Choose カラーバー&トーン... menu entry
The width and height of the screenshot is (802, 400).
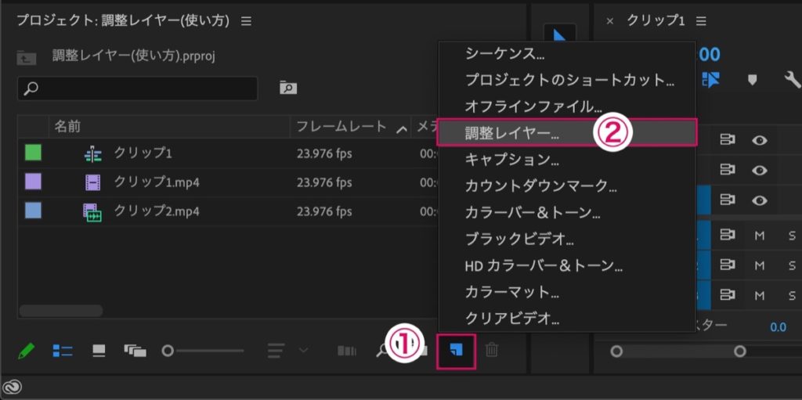point(567,213)
